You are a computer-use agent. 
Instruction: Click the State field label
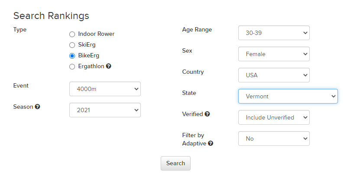[189, 93]
